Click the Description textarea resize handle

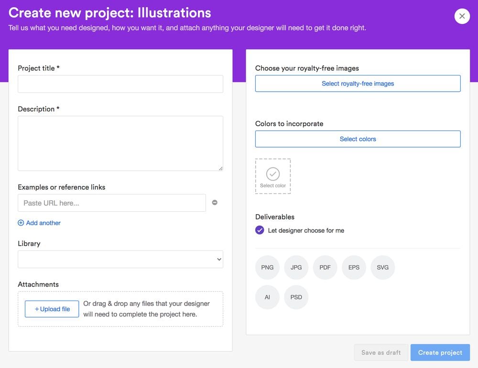[x=221, y=169]
